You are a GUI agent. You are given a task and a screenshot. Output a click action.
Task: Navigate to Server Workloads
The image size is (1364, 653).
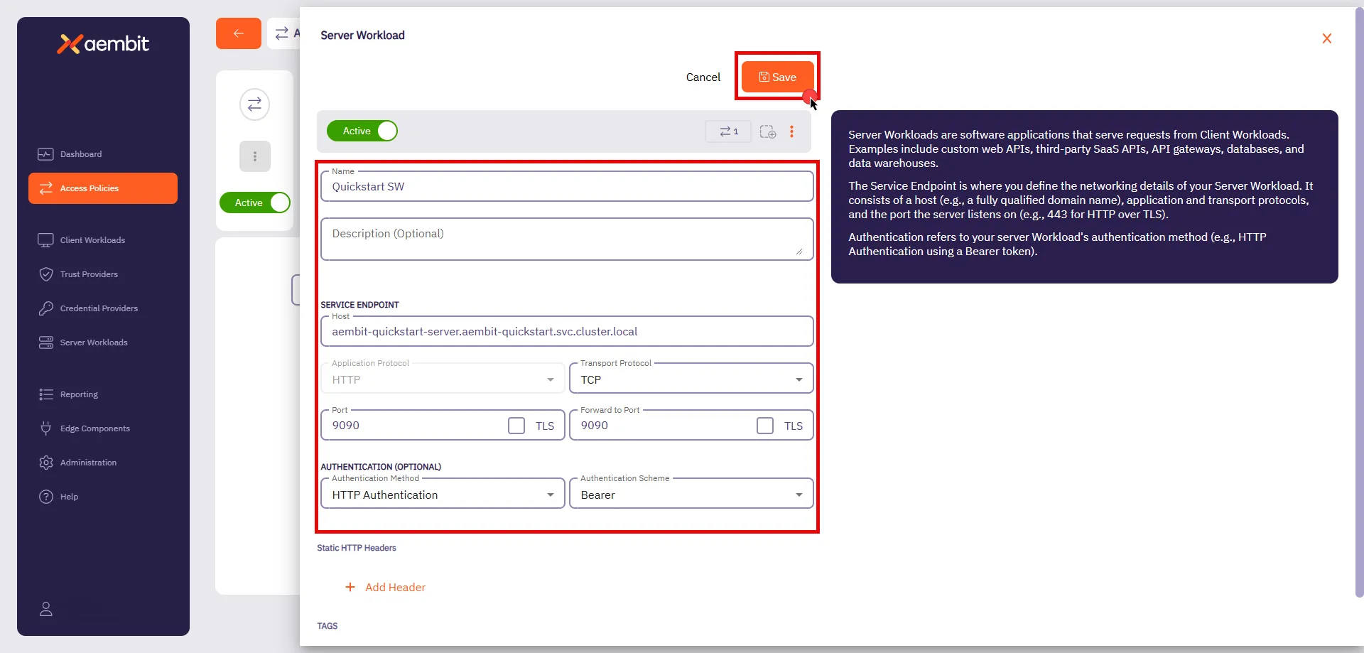[x=103, y=342]
